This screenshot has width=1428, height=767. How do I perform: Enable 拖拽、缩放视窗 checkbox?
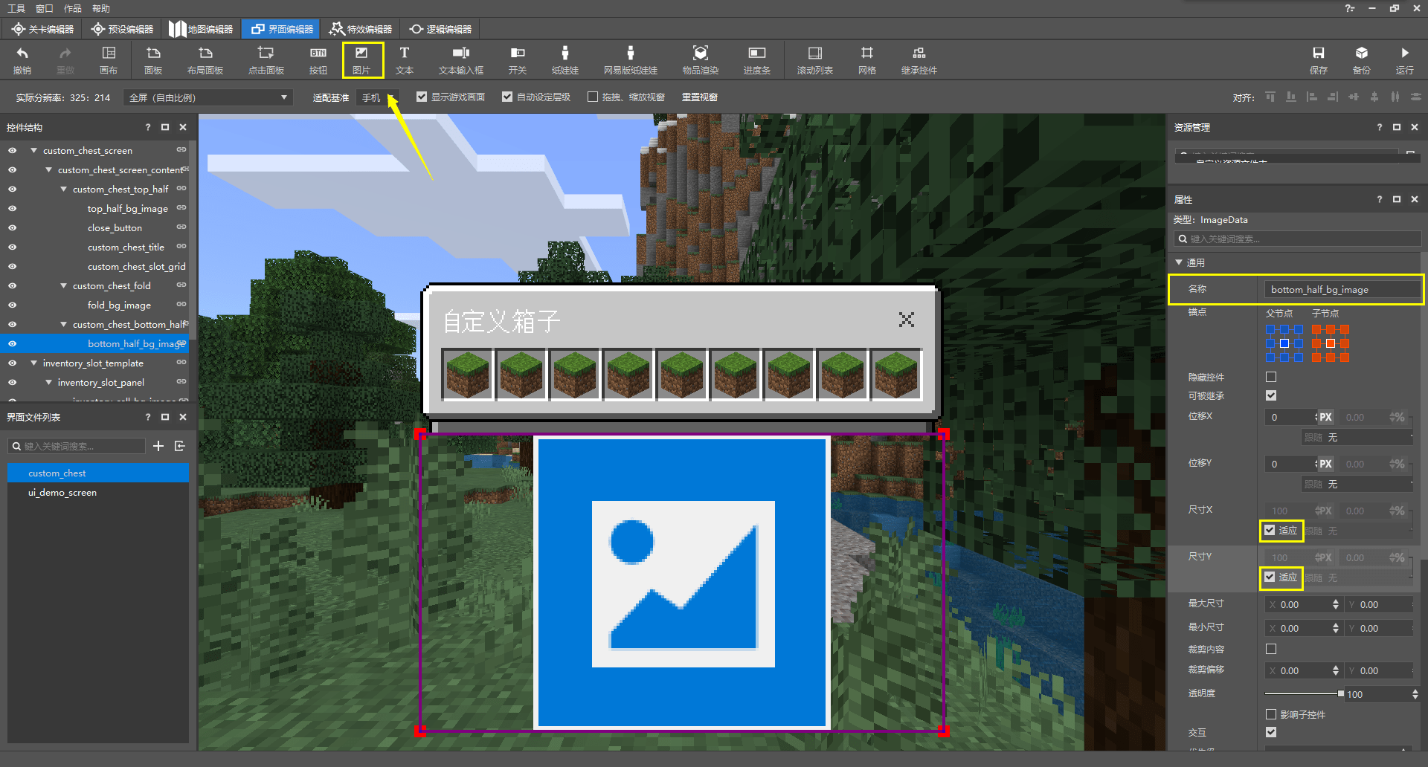(593, 97)
